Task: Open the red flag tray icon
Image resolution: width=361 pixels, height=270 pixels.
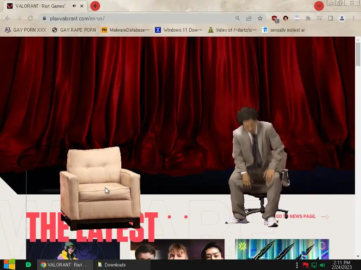Action: 306,265
